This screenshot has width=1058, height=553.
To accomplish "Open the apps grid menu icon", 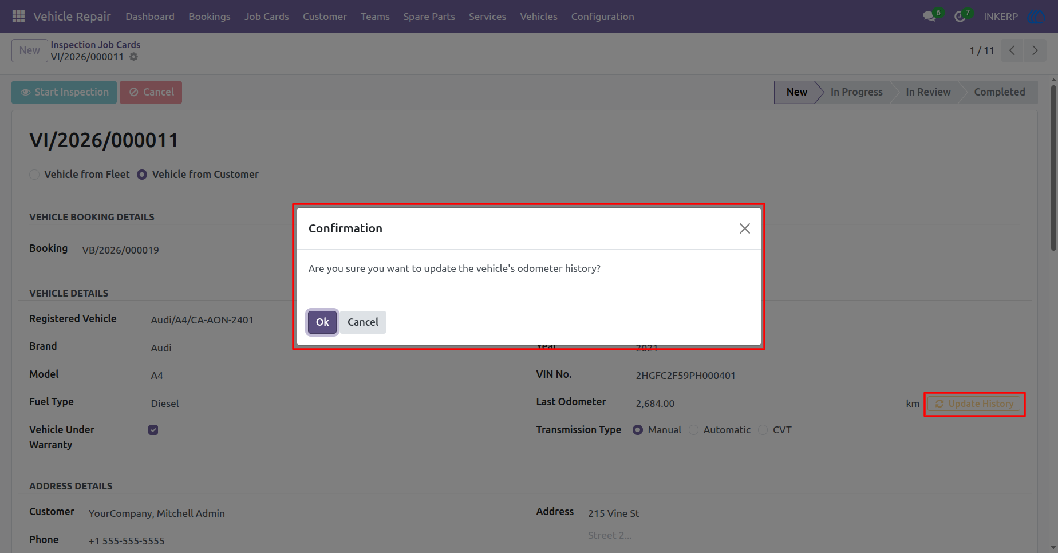I will point(18,17).
